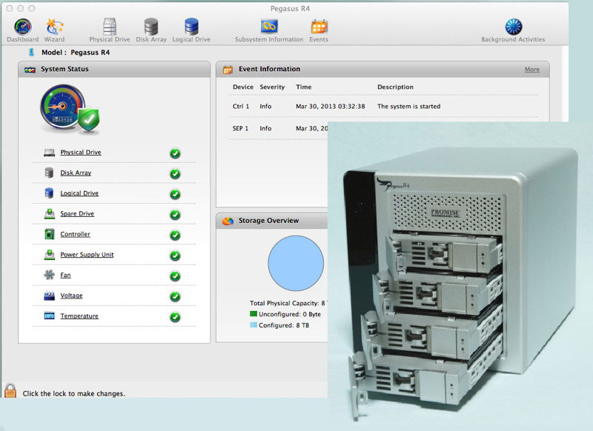Screen dimensions: 593x431
Task: Open the Voltage status link
Action: pos(71,295)
